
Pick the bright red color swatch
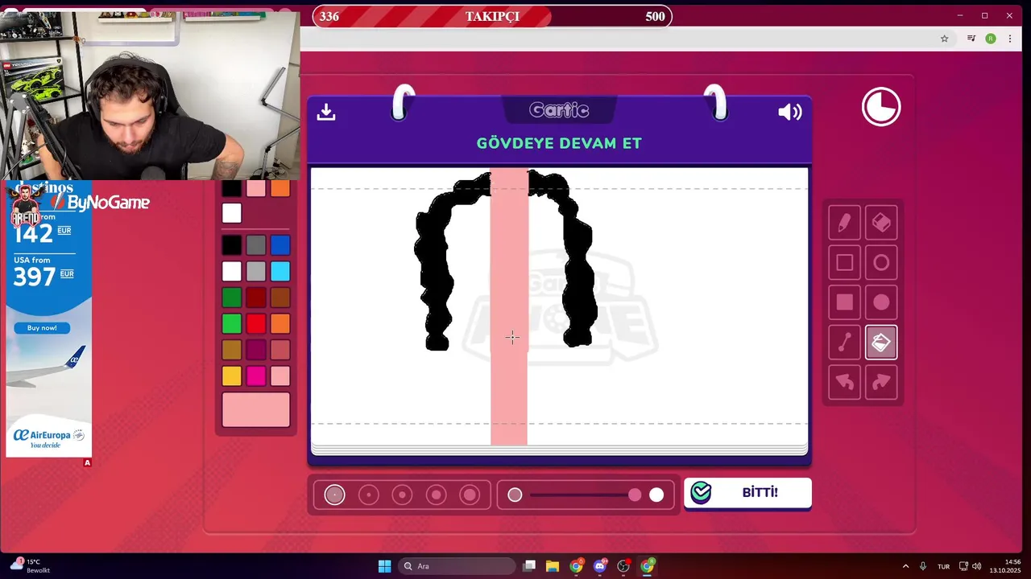click(255, 323)
